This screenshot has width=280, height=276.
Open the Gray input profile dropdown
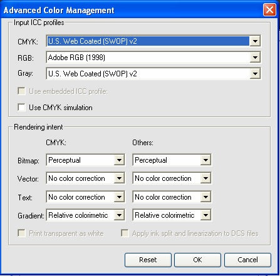click(x=255, y=74)
